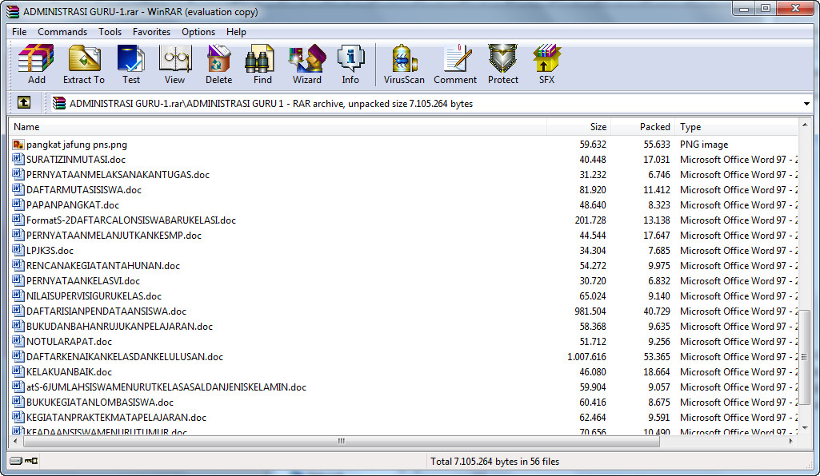
Task: Click the Word icon beside LPJK3S.doc
Action: (x=18, y=251)
